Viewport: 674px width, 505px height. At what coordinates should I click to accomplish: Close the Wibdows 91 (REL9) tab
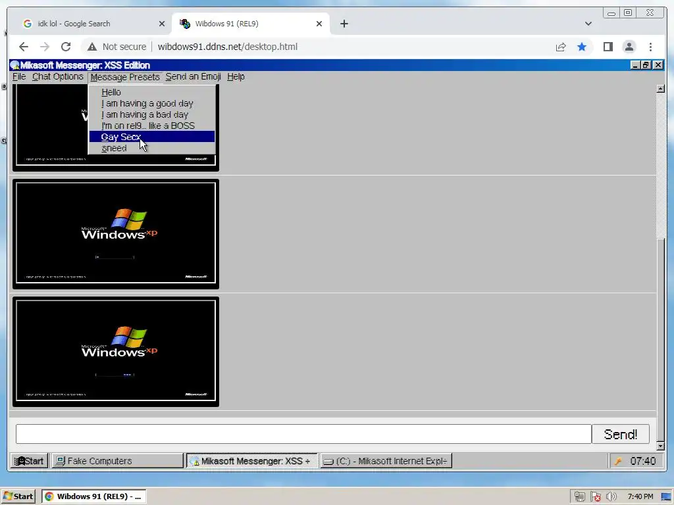coord(319,24)
